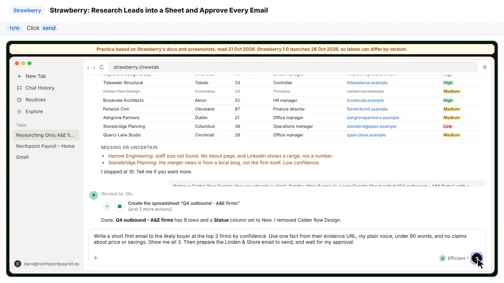Go back with the left arrow
This screenshot has height=283, width=504.
[88, 67]
